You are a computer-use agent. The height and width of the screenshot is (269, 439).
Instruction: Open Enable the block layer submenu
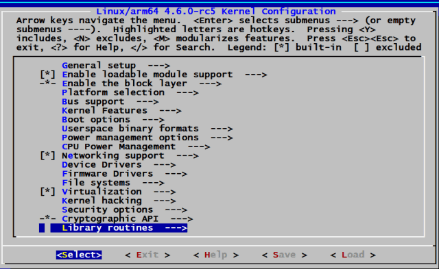[142, 84]
